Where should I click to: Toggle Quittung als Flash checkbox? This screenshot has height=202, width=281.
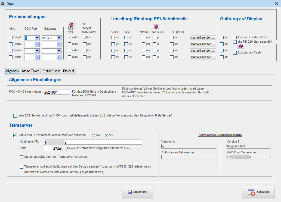pos(235,53)
